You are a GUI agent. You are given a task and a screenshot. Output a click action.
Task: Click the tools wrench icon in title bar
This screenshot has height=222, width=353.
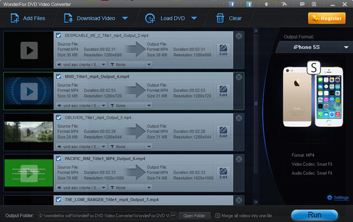click(284, 4)
